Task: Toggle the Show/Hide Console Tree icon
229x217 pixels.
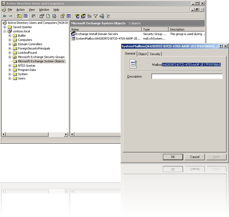Action: (25, 16)
